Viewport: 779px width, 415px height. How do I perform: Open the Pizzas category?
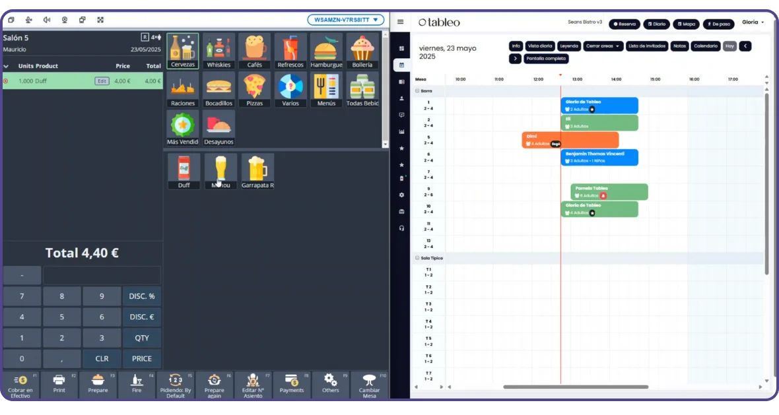(x=254, y=89)
